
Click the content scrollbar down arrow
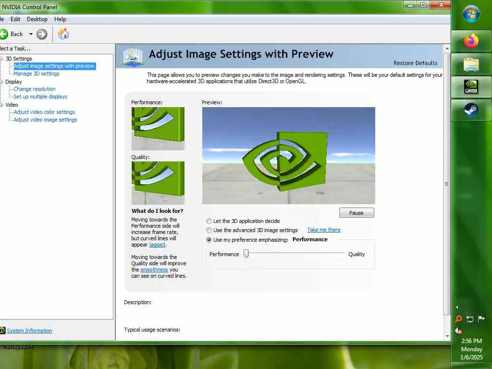tap(447, 336)
